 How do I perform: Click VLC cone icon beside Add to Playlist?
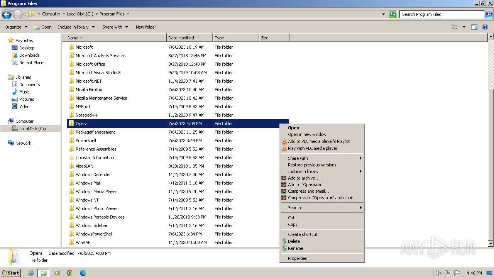pyautogui.click(x=284, y=141)
